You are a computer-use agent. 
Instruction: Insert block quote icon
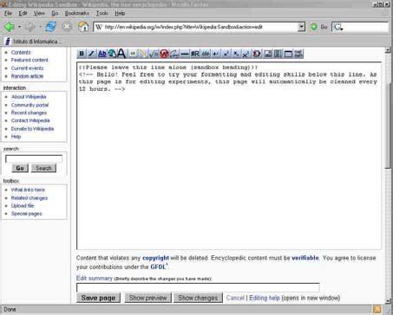pyautogui.click(x=278, y=54)
